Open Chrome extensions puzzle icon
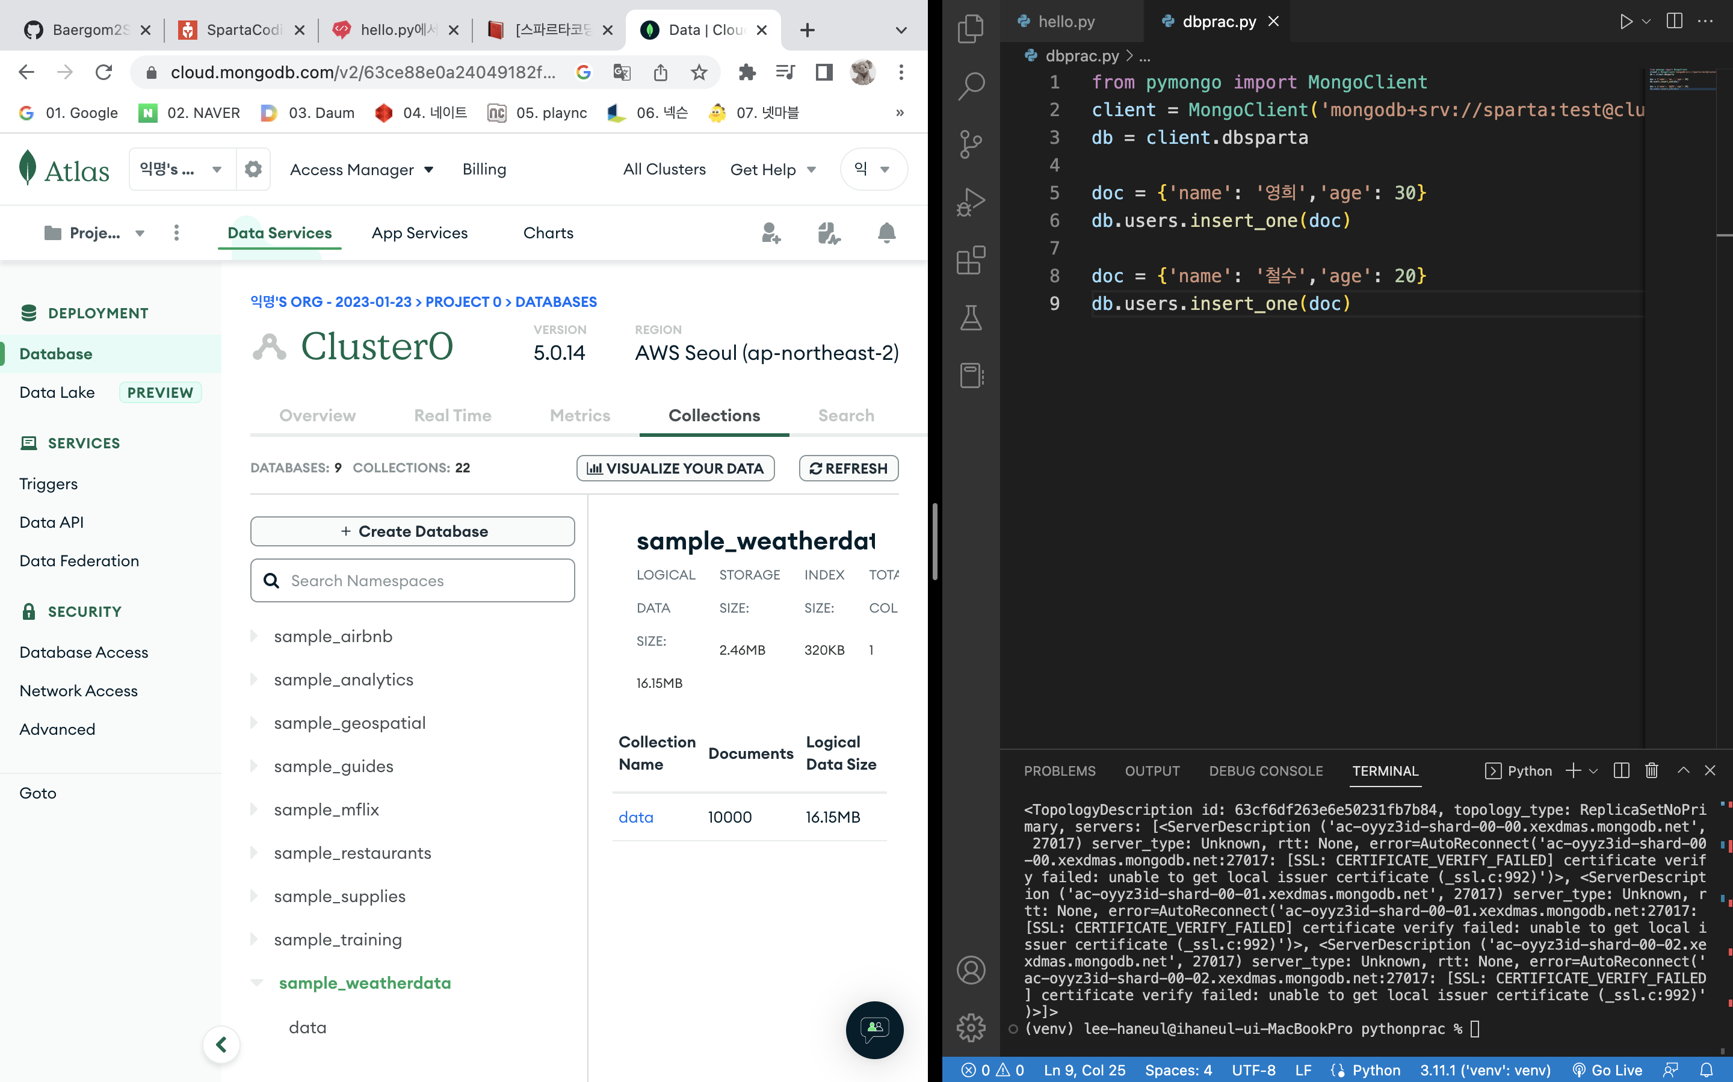 click(747, 72)
